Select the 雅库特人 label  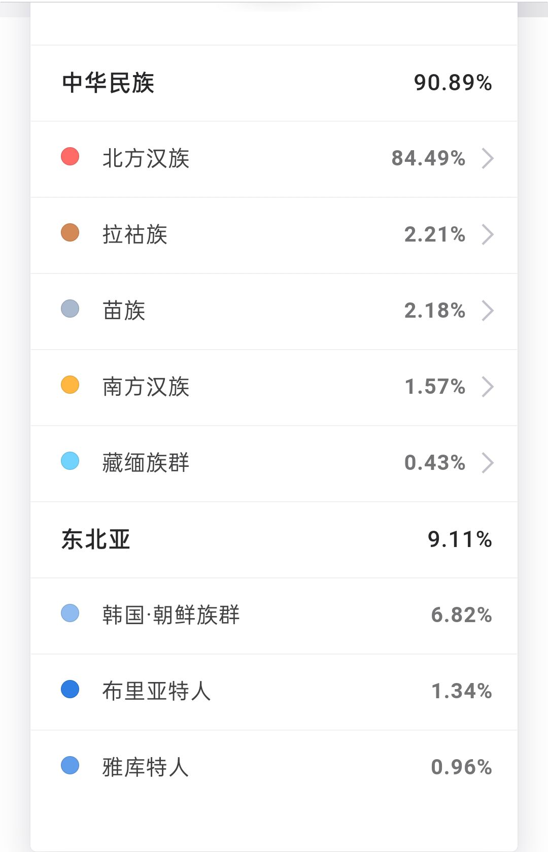click(146, 767)
